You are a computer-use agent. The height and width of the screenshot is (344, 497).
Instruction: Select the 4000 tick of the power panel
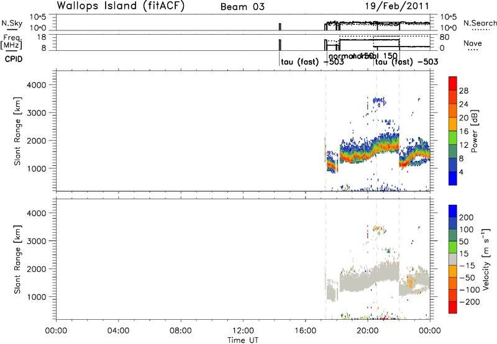pos(36,85)
